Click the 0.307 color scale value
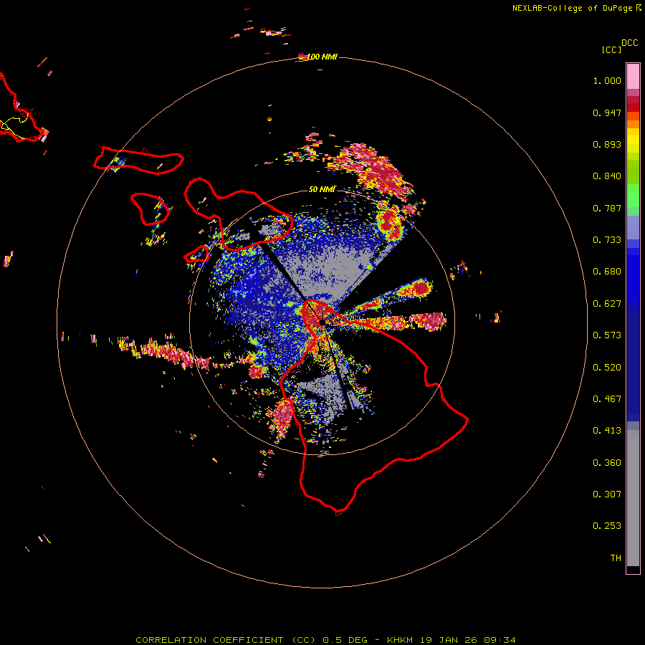Image resolution: width=645 pixels, height=645 pixels. pyautogui.click(x=607, y=494)
